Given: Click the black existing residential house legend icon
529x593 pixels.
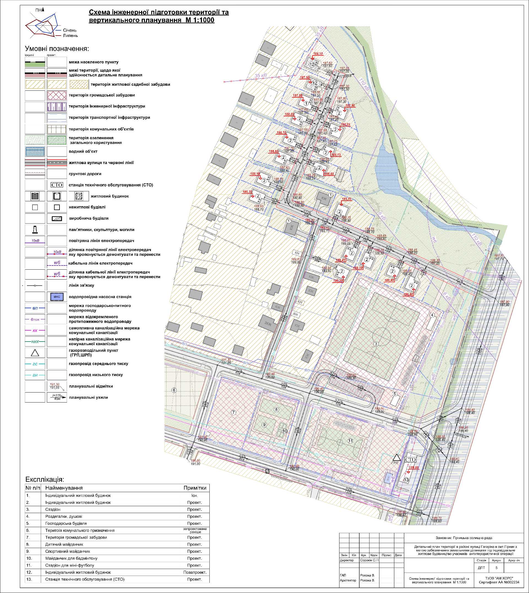Looking at the screenshot, I should (35, 196).
